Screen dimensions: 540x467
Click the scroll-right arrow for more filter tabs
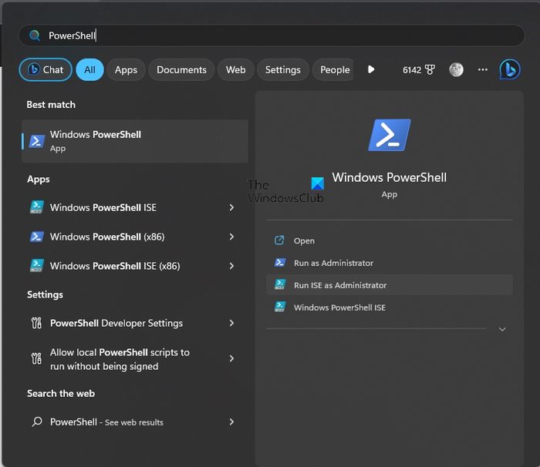point(371,69)
